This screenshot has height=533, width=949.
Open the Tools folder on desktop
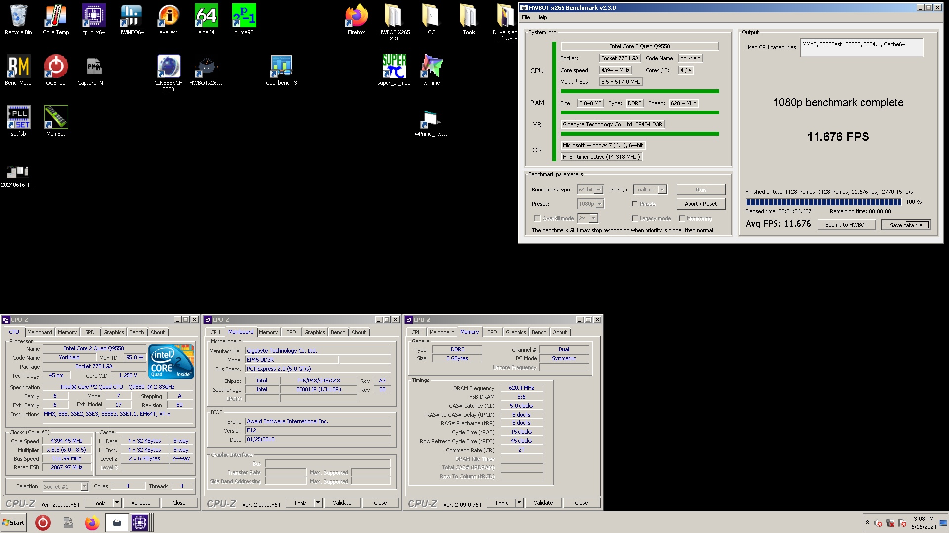(469, 20)
